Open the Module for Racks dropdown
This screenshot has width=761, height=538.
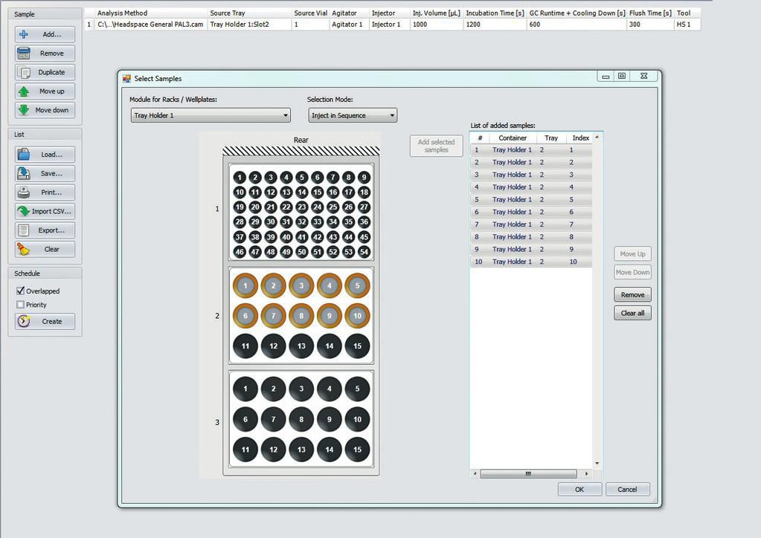pyautogui.click(x=284, y=115)
